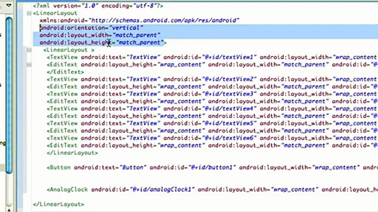Click the "@+id/textView2" id value
This screenshot has width=378, height=212.
[x=229, y=79]
